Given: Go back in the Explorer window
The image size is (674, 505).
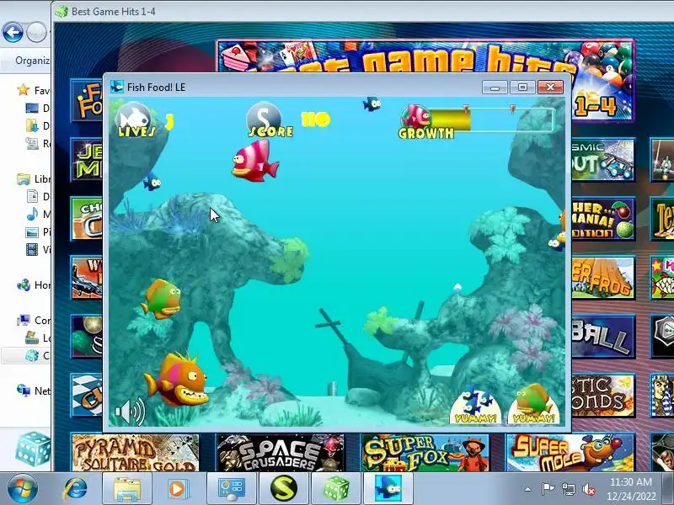Looking at the screenshot, I should pyautogui.click(x=13, y=32).
